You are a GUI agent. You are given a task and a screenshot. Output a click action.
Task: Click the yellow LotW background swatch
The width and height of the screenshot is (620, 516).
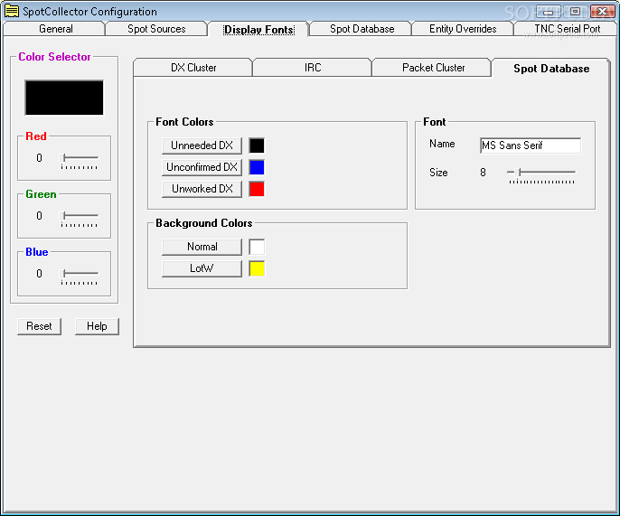point(257,268)
